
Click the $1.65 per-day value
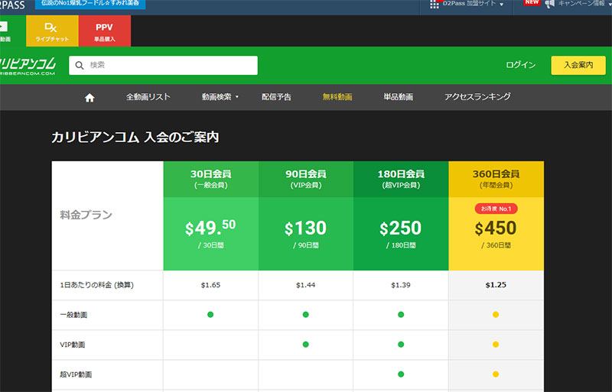point(211,285)
